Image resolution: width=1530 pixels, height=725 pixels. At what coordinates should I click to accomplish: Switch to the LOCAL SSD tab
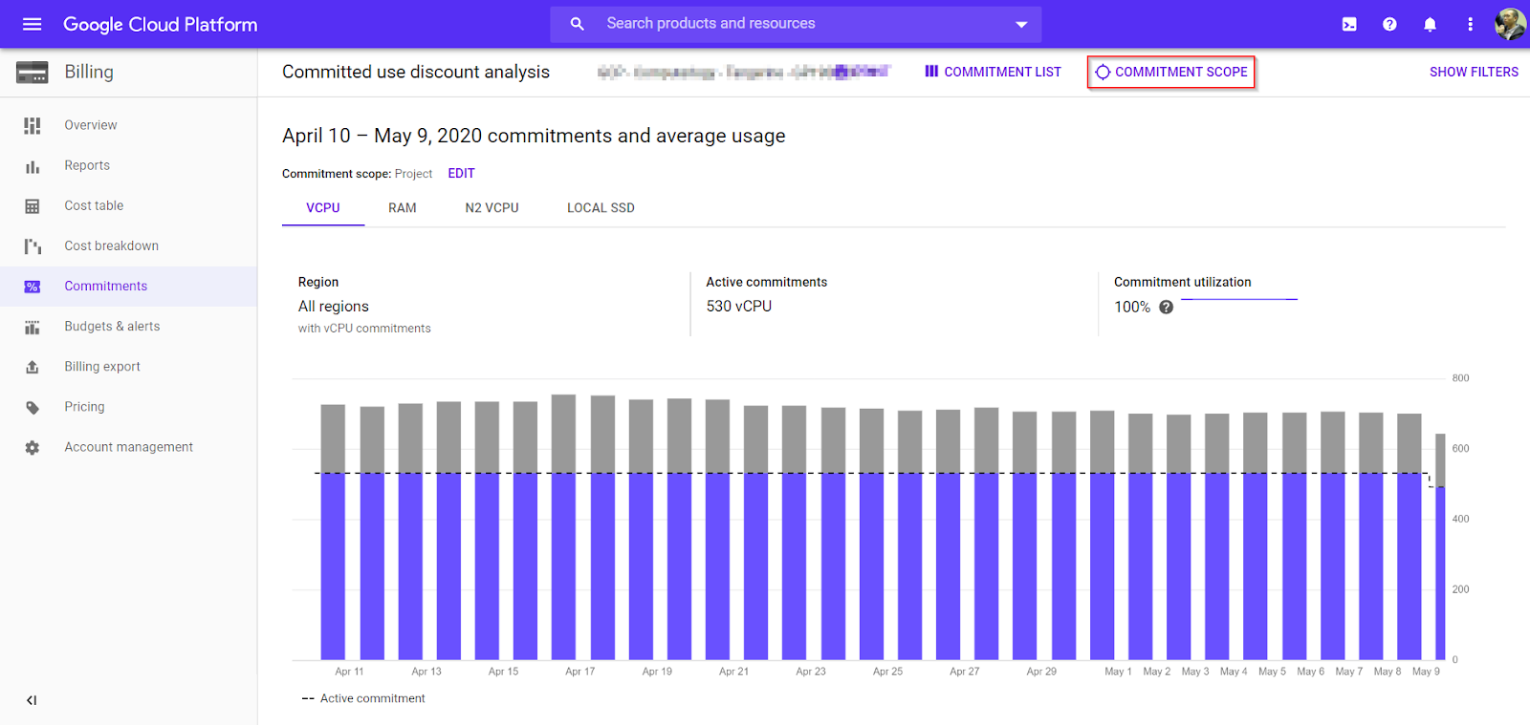[601, 207]
